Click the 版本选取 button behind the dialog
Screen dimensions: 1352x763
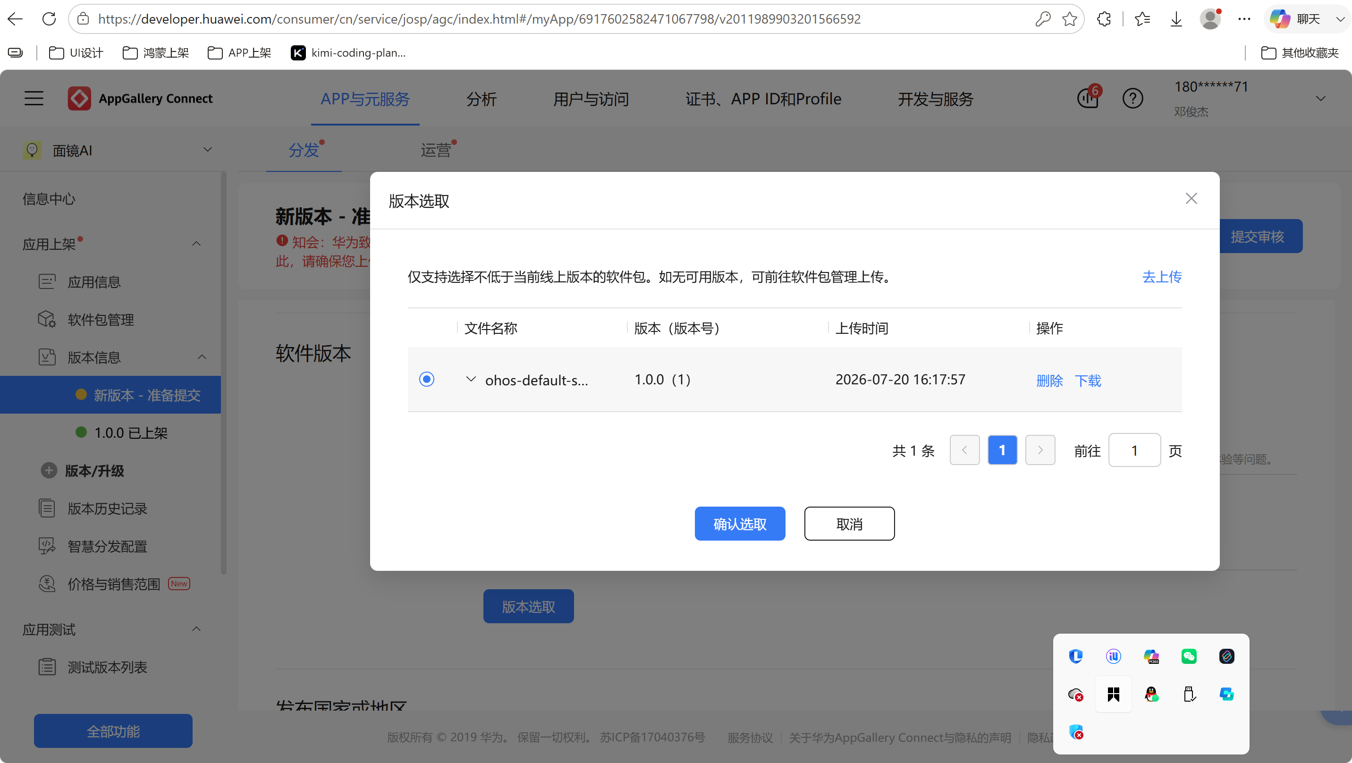[529, 607]
